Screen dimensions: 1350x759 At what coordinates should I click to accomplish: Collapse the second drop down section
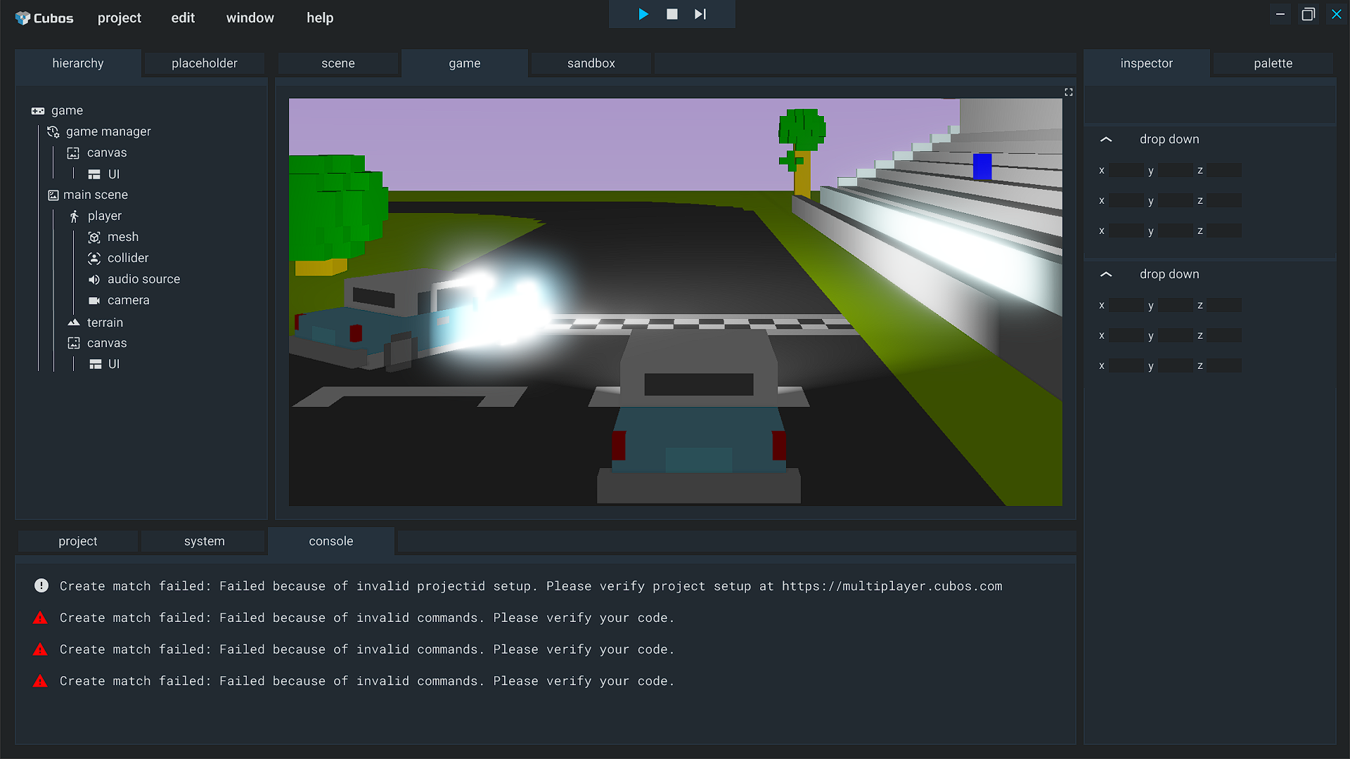point(1106,274)
